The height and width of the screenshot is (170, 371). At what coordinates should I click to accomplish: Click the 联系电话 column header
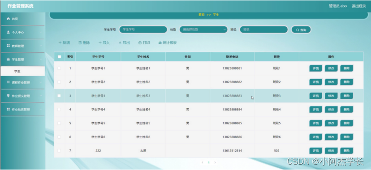[232, 57]
